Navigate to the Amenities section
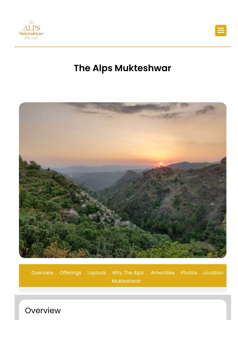This screenshot has width=238, height=337. 163,273
